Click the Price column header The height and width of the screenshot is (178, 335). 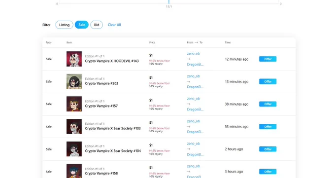[152, 42]
